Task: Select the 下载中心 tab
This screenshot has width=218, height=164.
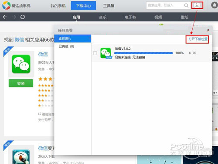Action: tap(83, 6)
